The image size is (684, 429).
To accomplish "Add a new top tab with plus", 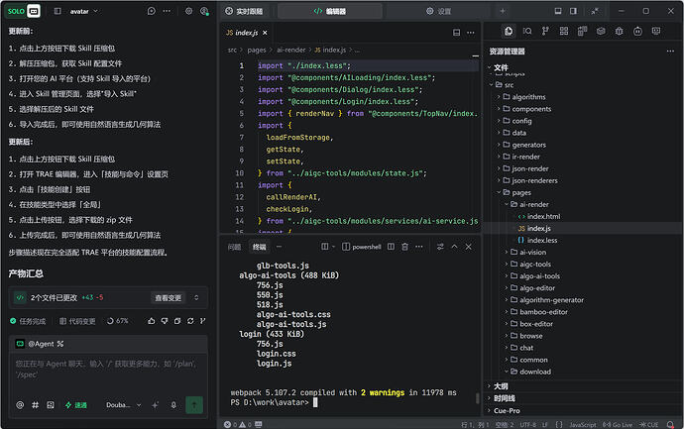I will (x=503, y=11).
